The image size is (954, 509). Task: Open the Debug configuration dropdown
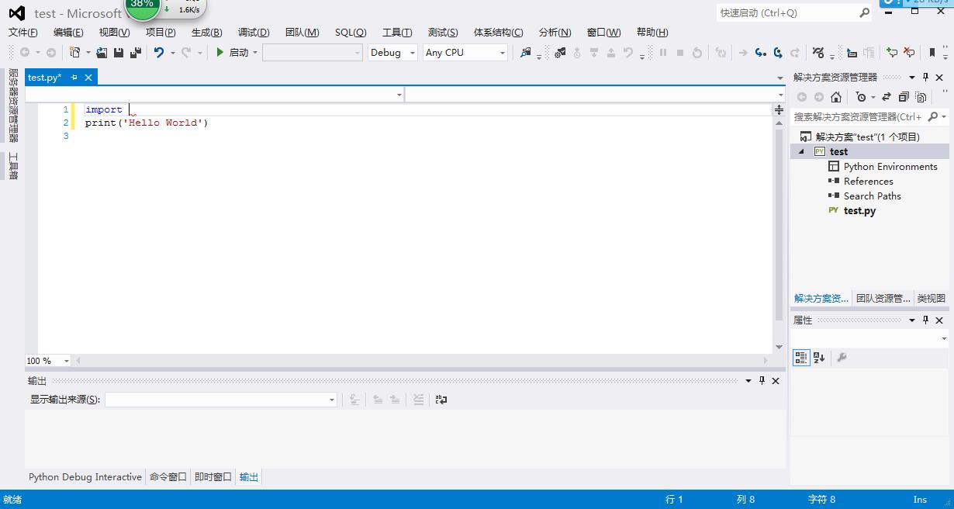tap(392, 53)
